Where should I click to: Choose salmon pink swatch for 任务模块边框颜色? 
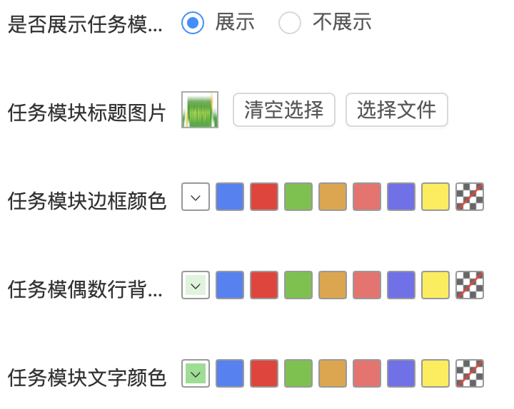coord(367,197)
